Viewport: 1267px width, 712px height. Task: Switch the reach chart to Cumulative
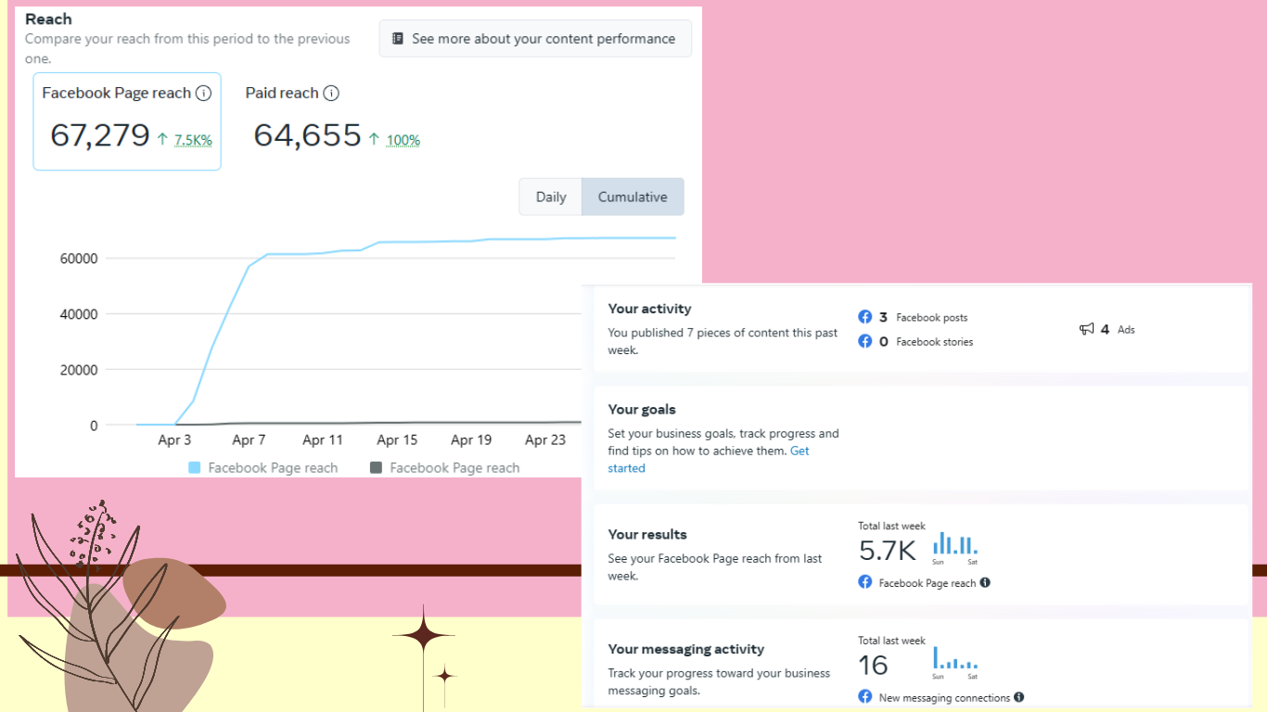[633, 197]
